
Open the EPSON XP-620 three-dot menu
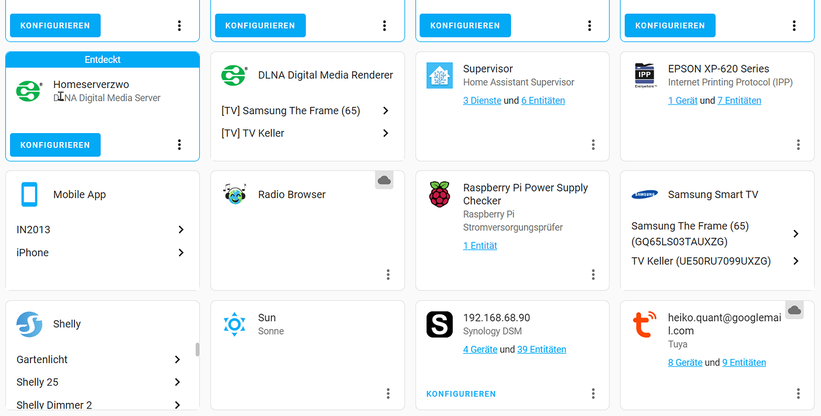click(x=798, y=144)
